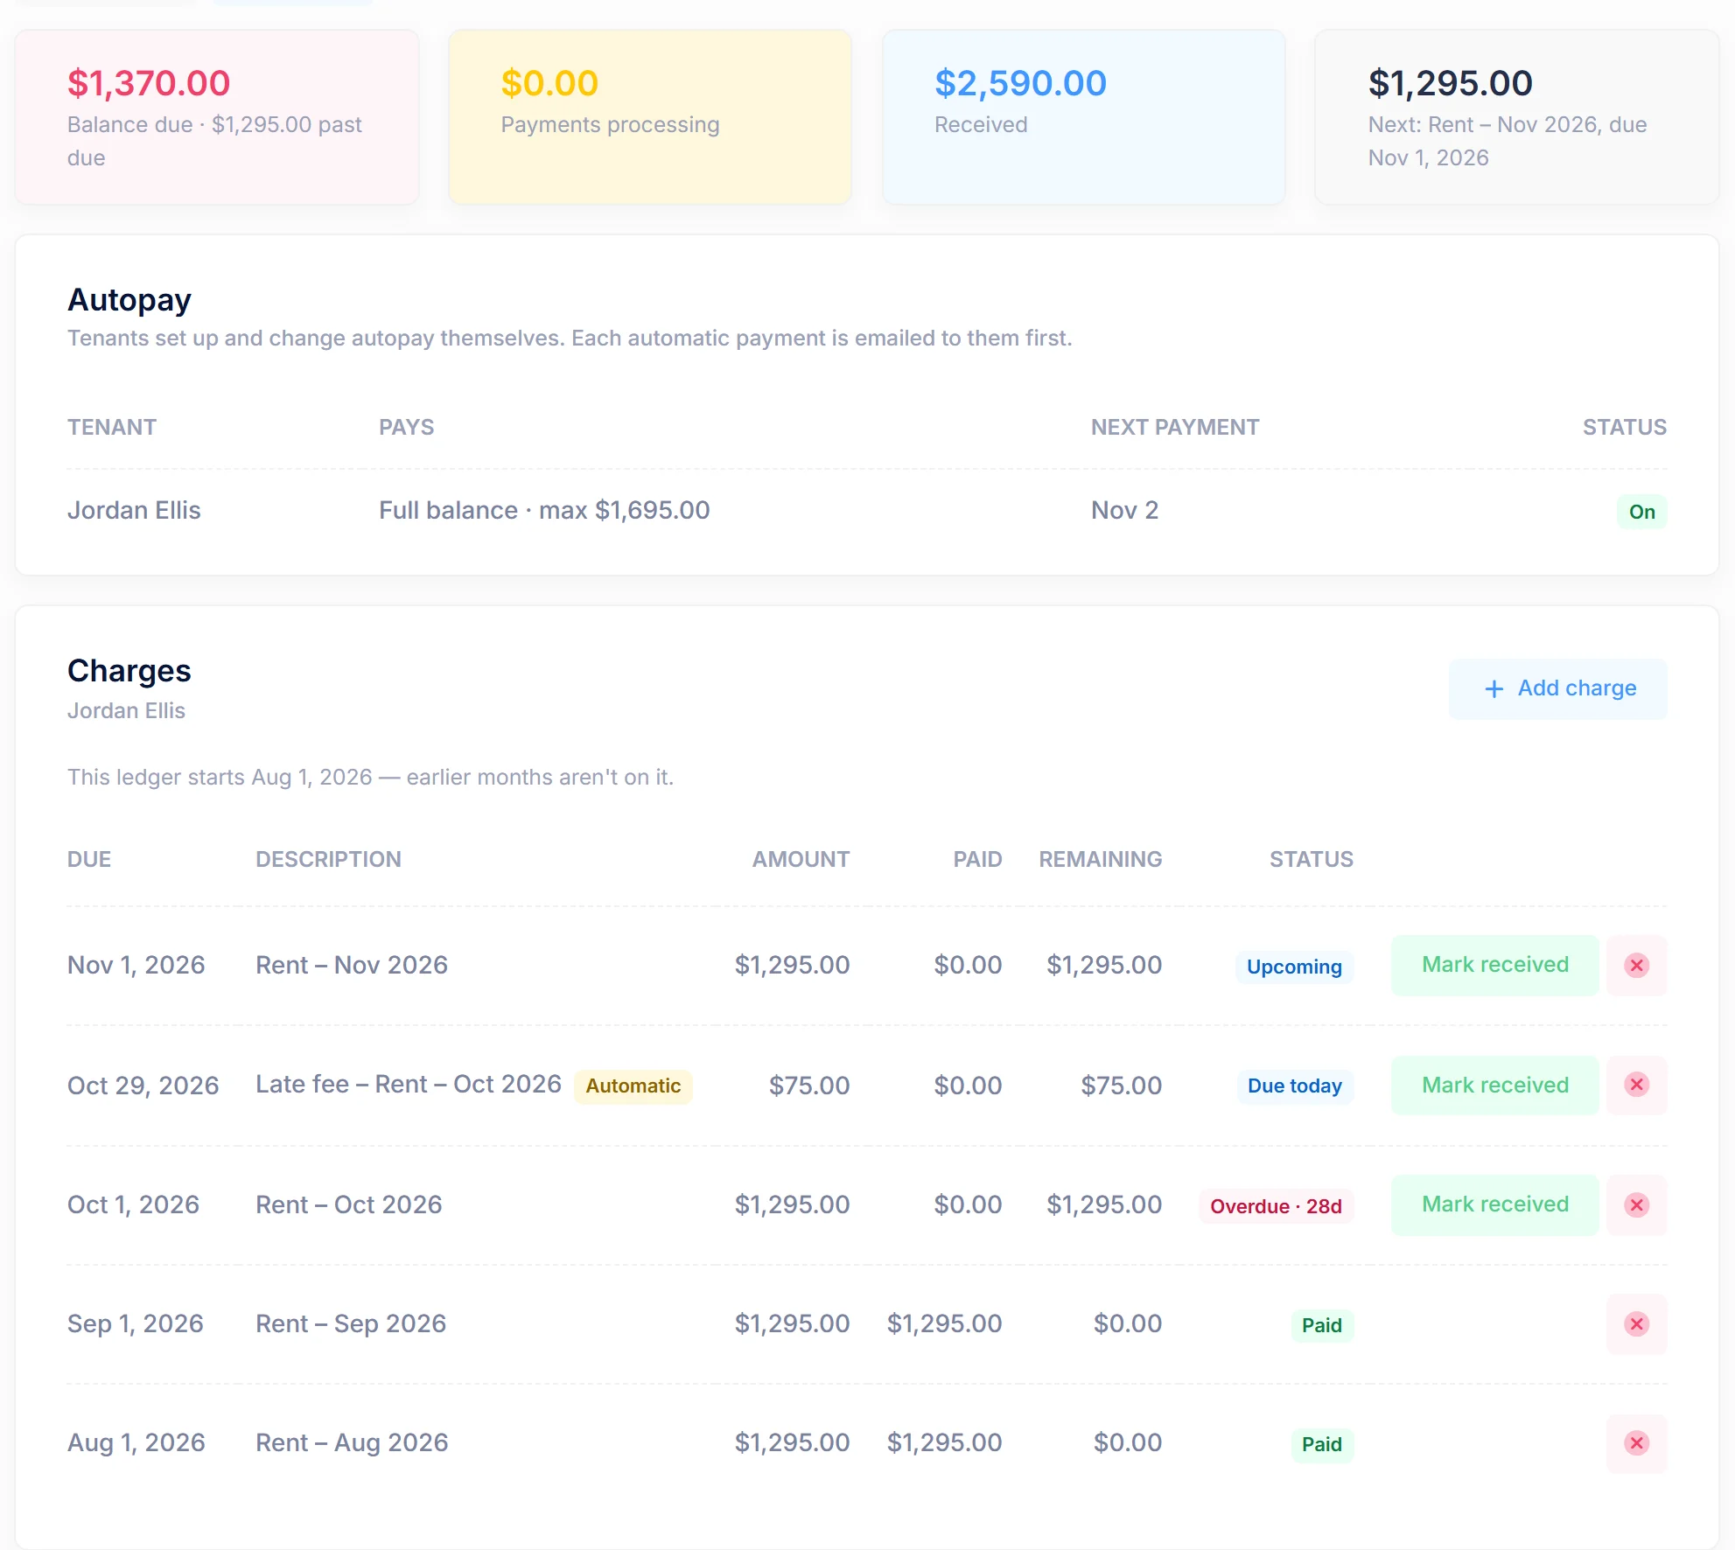Image resolution: width=1735 pixels, height=1550 pixels.
Task: Click the $75.00 amount cell
Action: point(808,1086)
